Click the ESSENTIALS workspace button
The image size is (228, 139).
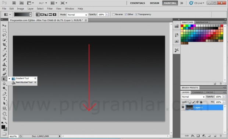pyautogui.click(x=138, y=3)
